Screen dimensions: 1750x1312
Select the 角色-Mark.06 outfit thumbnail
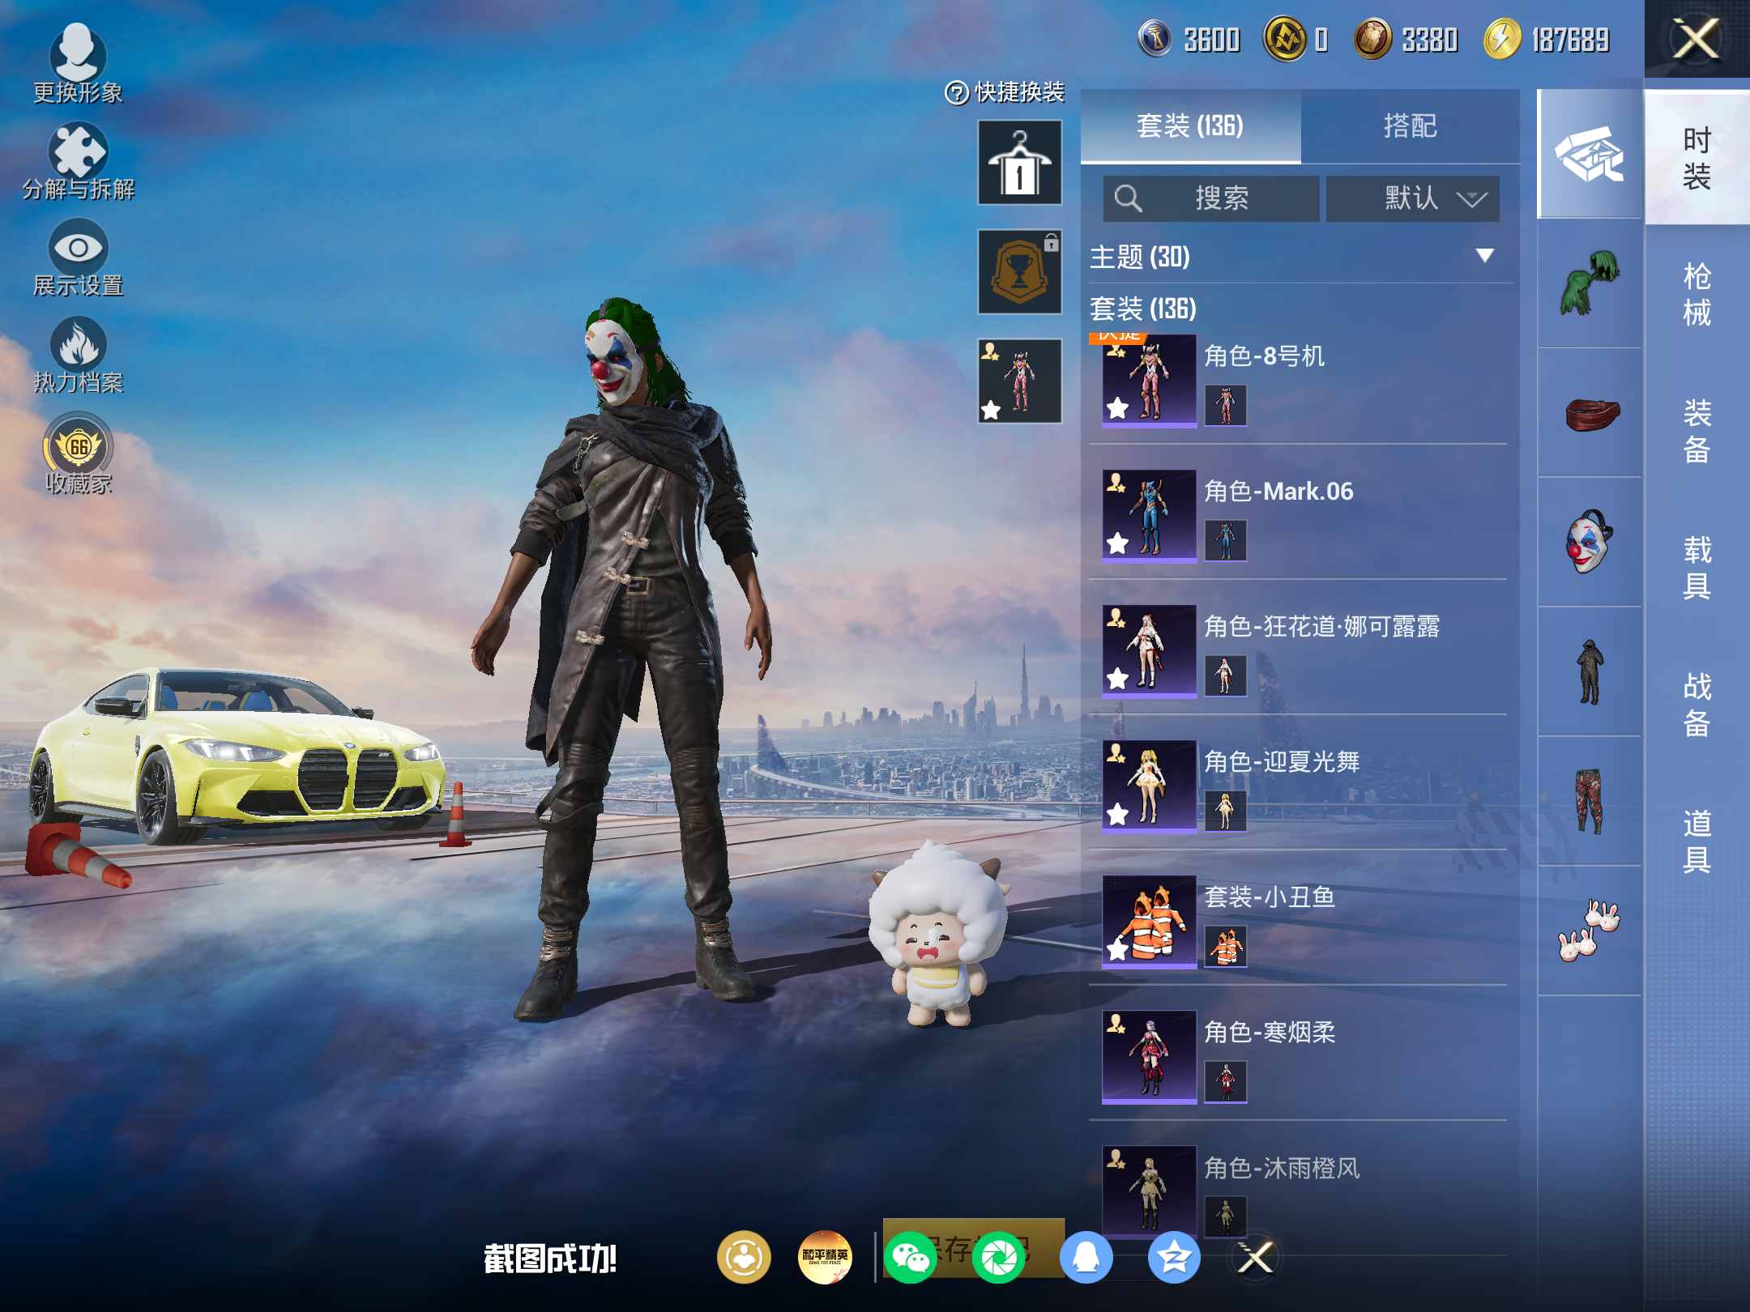click(x=1149, y=515)
